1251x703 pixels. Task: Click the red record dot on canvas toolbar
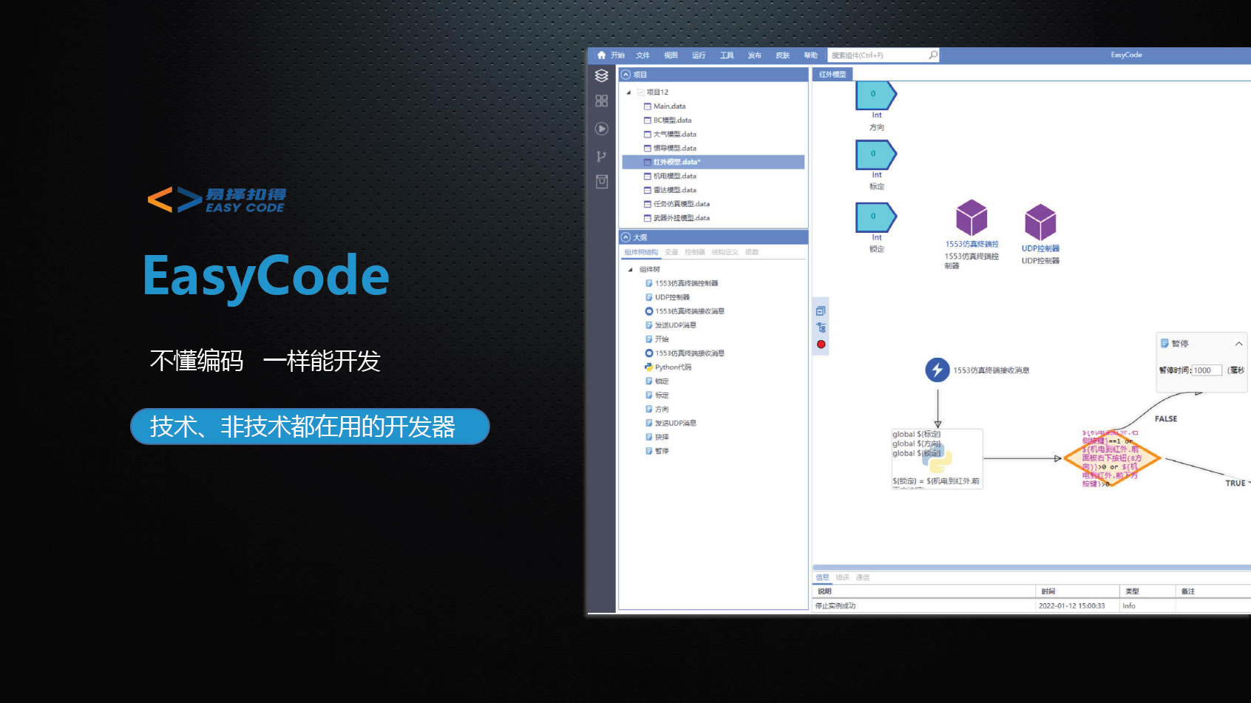point(821,344)
